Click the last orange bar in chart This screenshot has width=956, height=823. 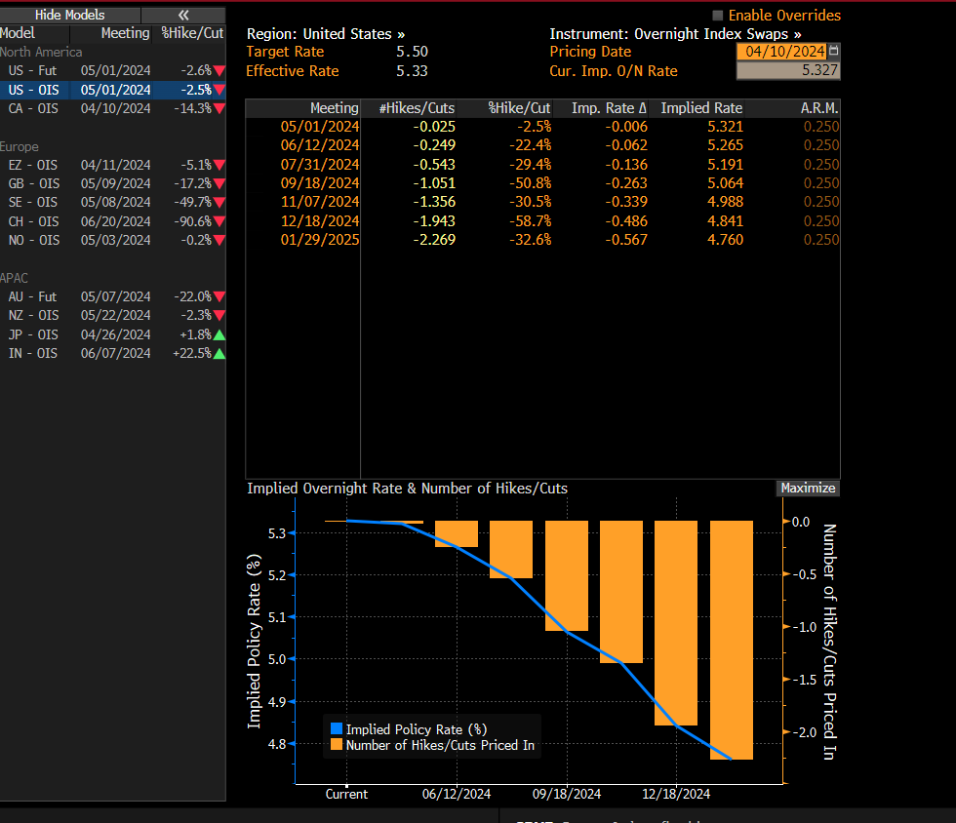[x=732, y=640]
